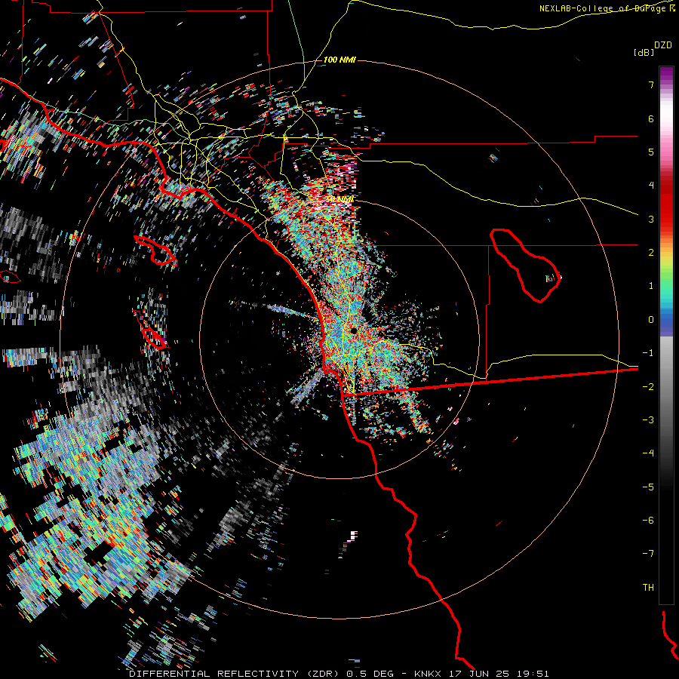Click the 6 value on the scale
This screenshot has height=679, width=679.
coord(651,118)
